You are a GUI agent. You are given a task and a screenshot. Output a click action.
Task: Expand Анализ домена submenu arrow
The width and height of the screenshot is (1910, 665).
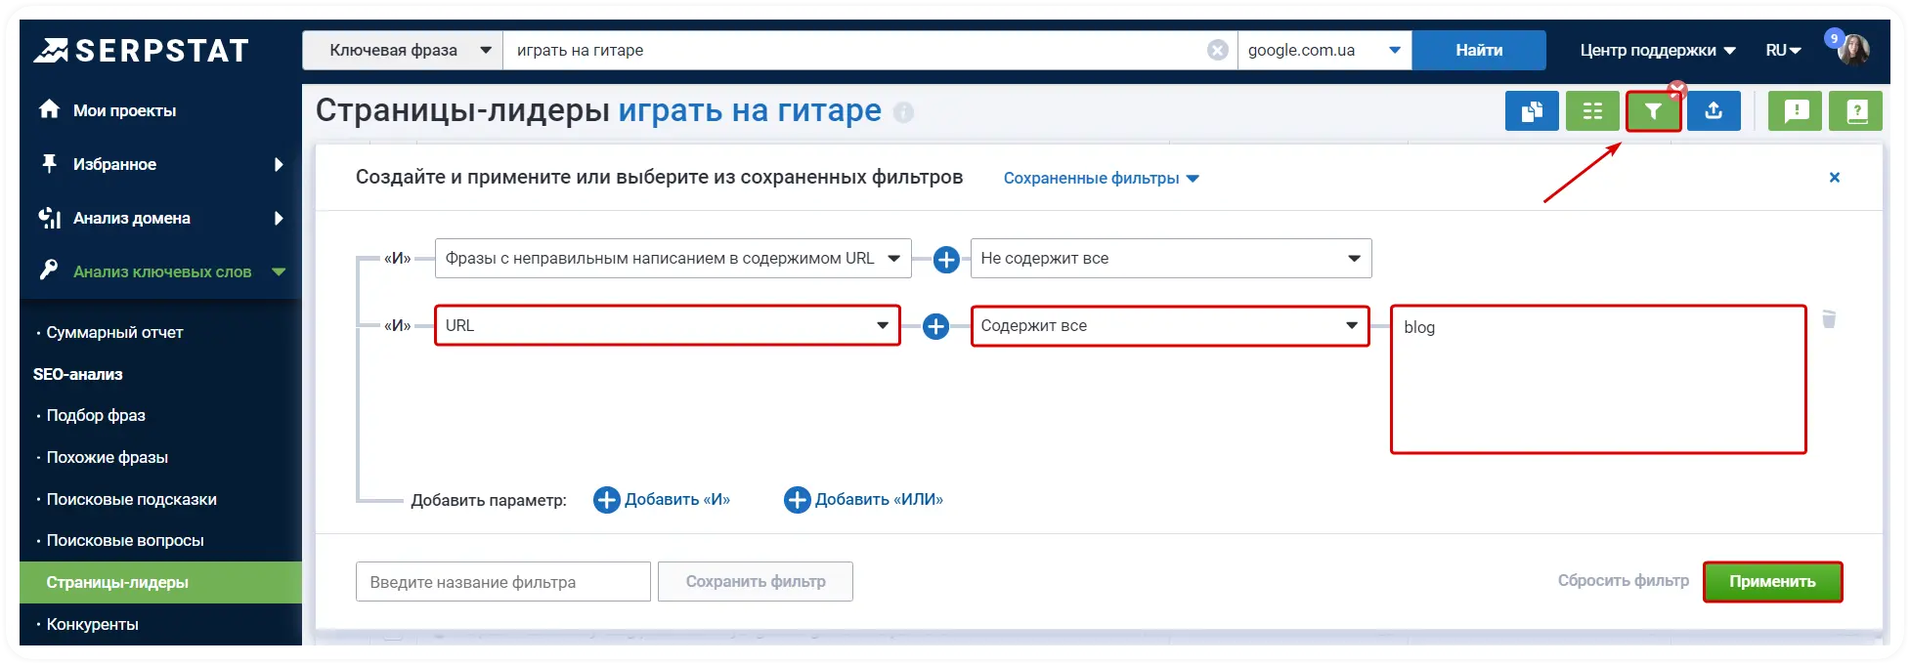pyautogui.click(x=279, y=218)
